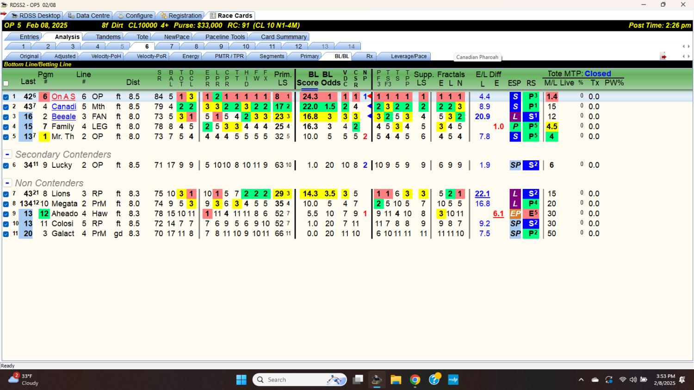Image resolution: width=694 pixels, height=390 pixels.
Task: Select race number 7 tab
Action: [x=171, y=47]
